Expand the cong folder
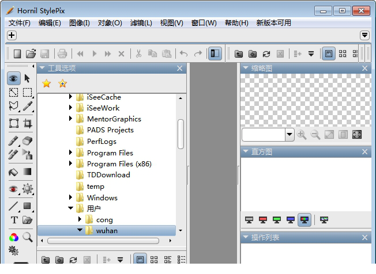This screenshot has width=376, height=274. click(x=80, y=219)
